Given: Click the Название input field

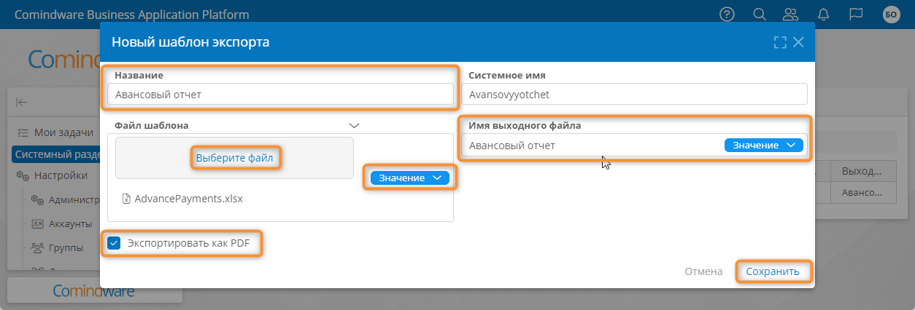Looking at the screenshot, I should pos(280,94).
